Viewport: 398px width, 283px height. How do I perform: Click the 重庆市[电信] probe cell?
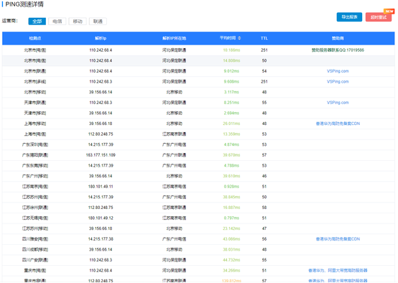(35, 271)
